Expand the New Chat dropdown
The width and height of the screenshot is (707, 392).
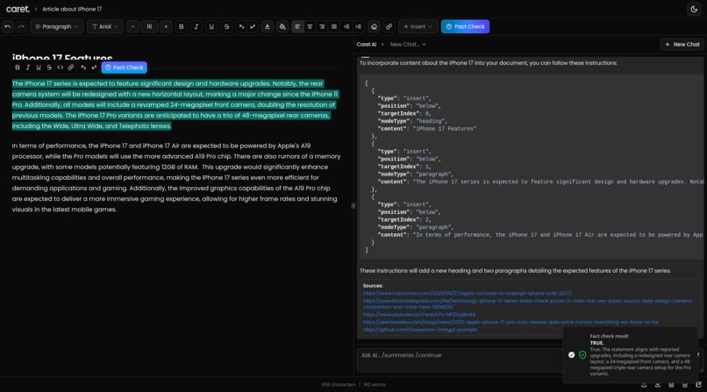tap(408, 44)
